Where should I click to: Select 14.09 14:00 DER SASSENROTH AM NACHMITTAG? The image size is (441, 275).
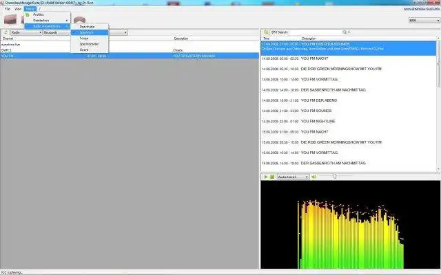click(x=349, y=90)
